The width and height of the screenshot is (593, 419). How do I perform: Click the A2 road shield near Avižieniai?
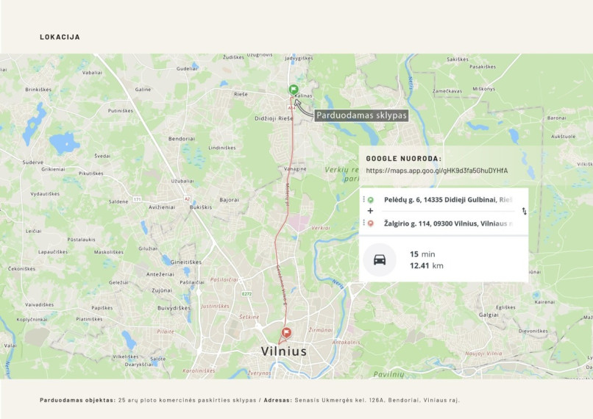(187, 198)
